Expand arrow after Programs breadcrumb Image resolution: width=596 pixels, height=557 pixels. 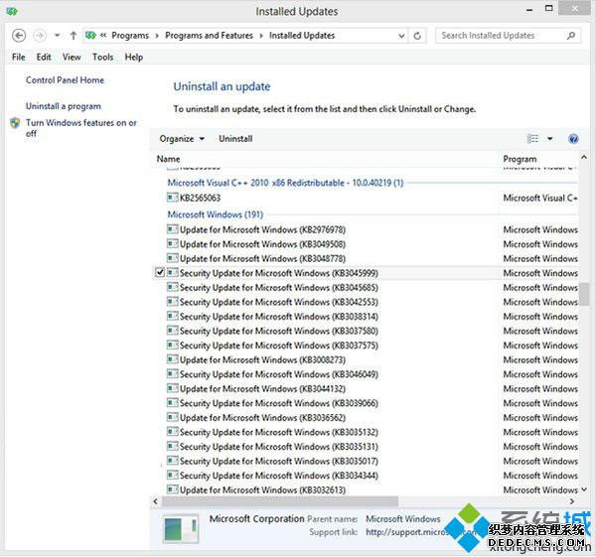tap(157, 36)
